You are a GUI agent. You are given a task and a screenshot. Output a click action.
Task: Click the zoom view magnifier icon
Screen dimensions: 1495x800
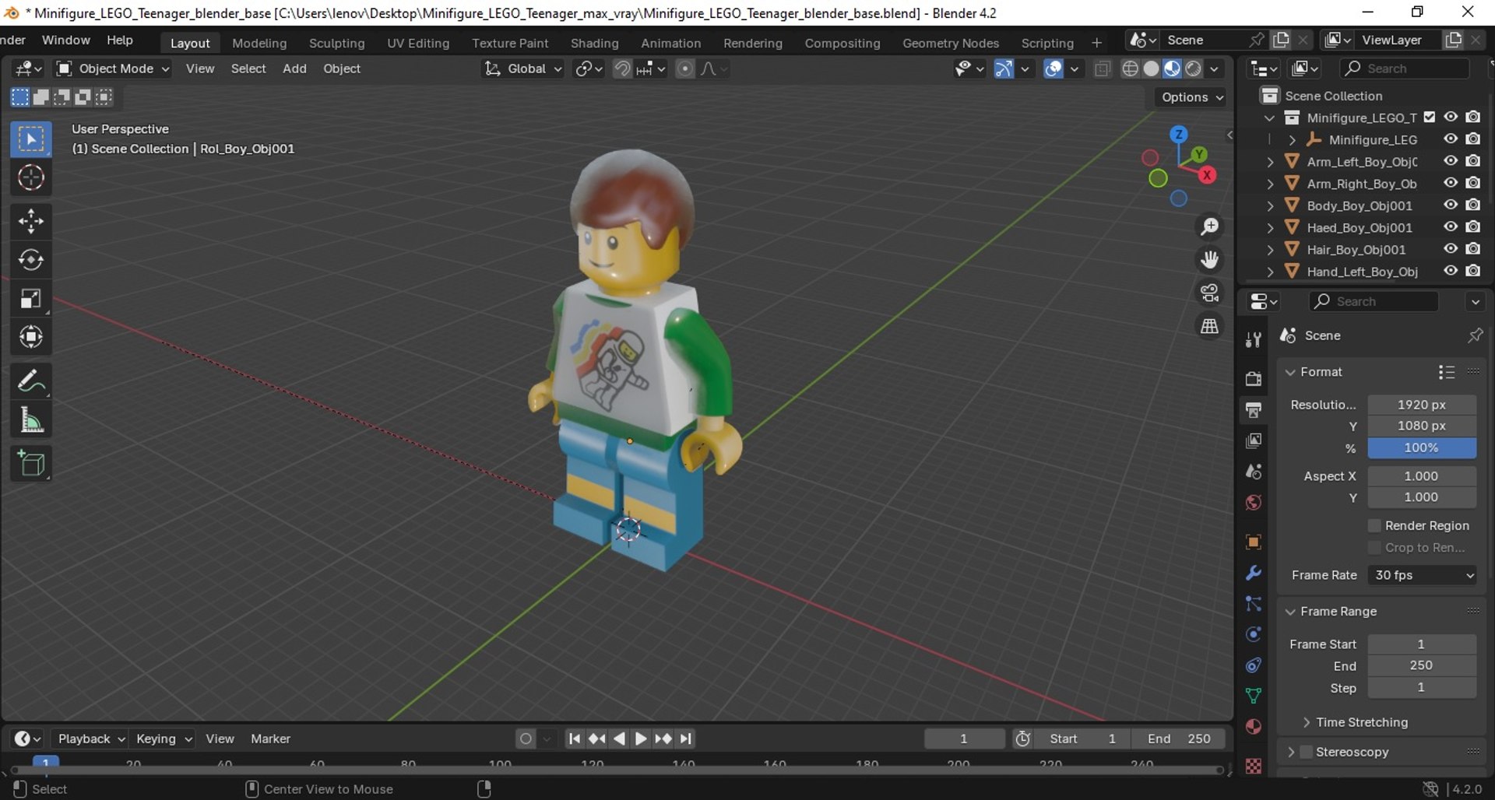pos(1209,226)
